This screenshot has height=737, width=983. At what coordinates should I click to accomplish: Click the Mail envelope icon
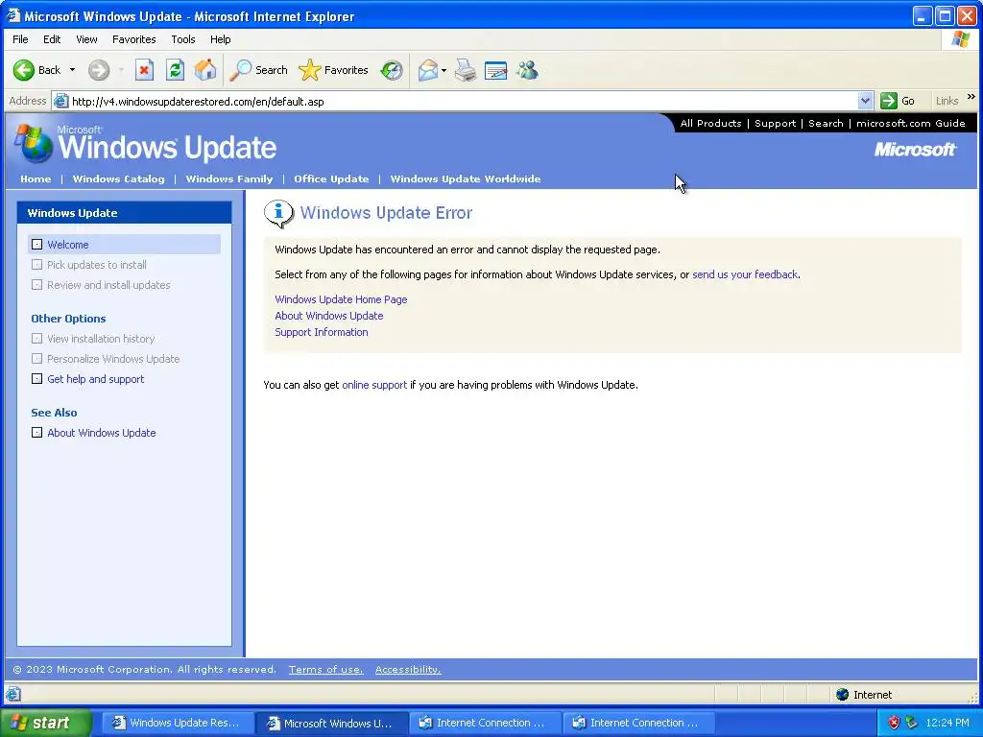pyautogui.click(x=427, y=70)
